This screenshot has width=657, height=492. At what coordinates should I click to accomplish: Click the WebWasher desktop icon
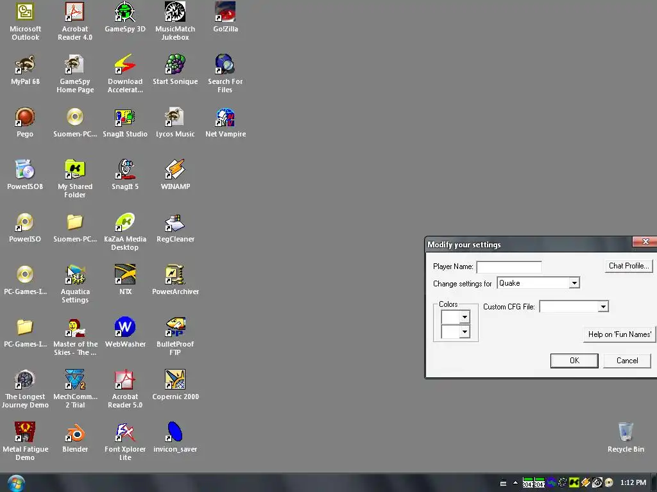coord(125,327)
